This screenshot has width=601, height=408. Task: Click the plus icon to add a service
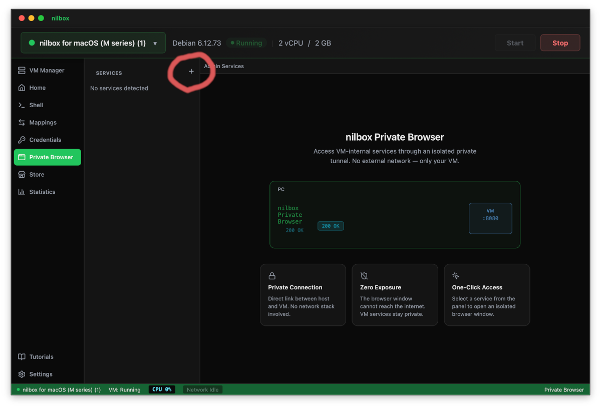pos(191,72)
